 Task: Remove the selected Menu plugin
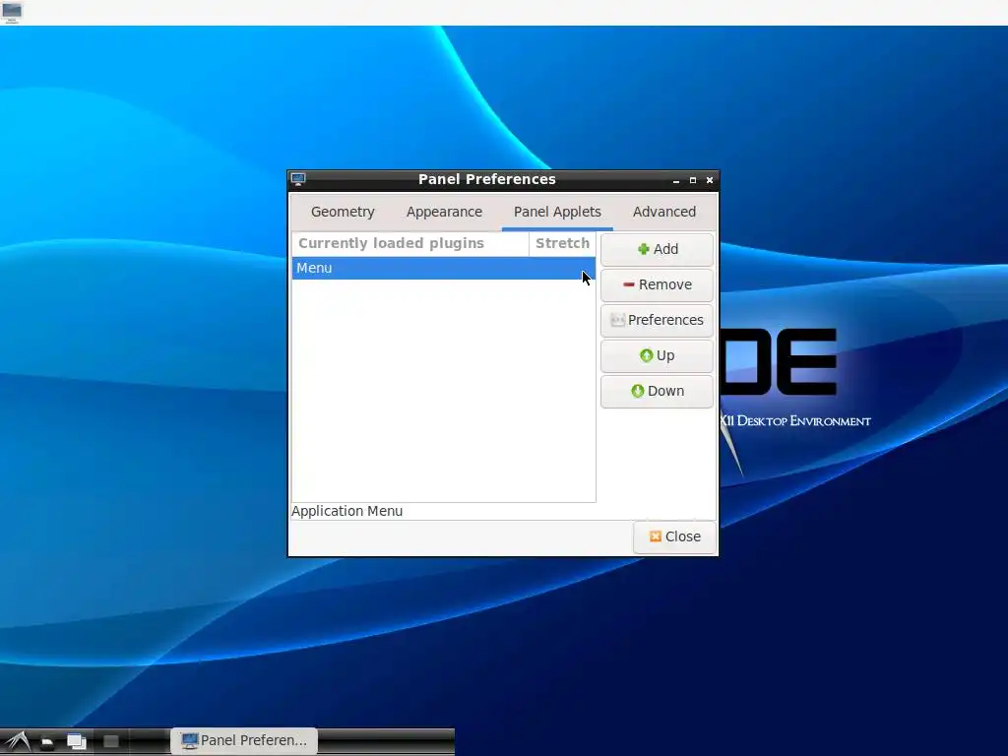coord(657,284)
